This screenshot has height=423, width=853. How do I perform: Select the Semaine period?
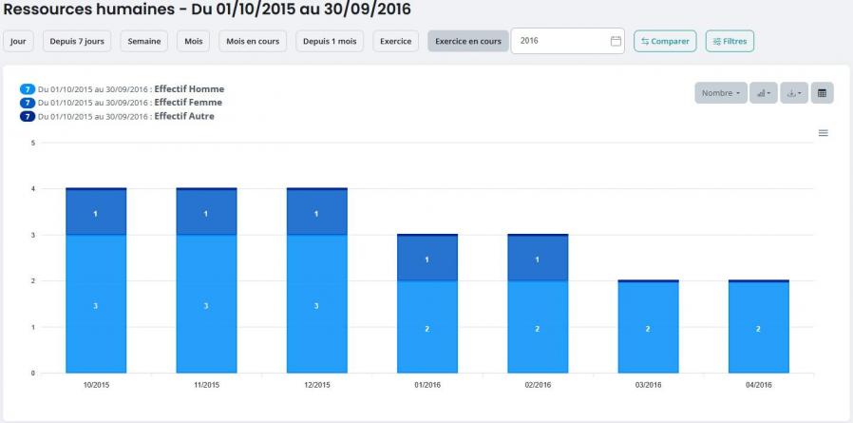(x=144, y=42)
